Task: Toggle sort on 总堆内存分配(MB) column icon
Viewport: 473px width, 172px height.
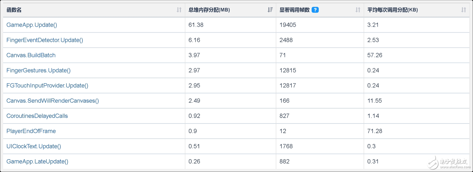Action: click(x=270, y=10)
